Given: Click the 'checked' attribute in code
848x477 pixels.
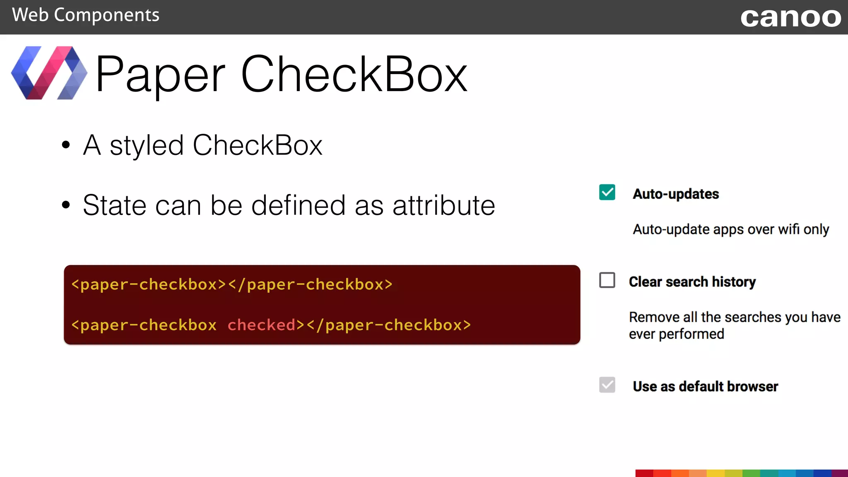Looking at the screenshot, I should [x=261, y=325].
